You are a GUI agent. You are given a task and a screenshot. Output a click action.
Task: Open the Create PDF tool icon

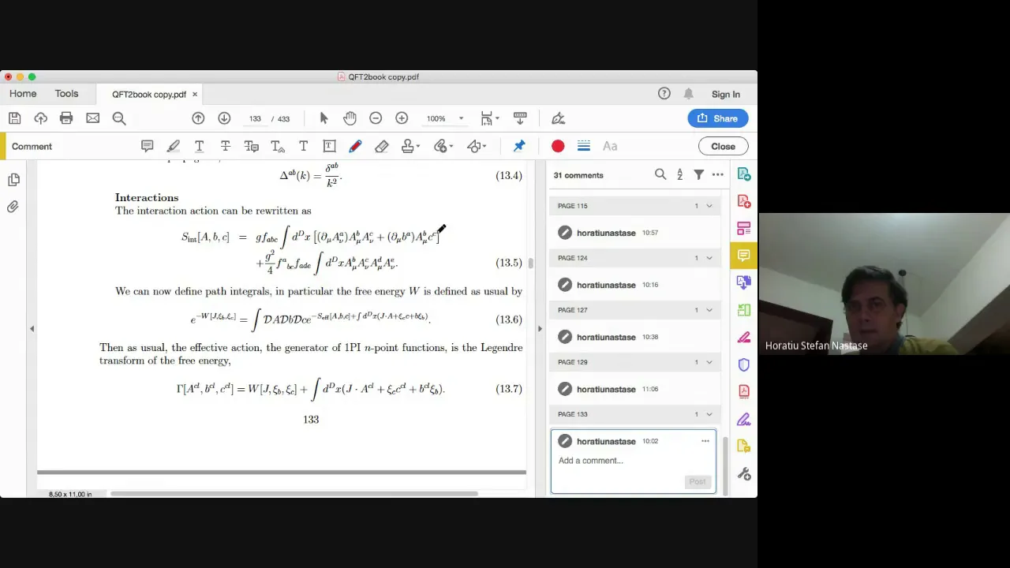(x=743, y=202)
